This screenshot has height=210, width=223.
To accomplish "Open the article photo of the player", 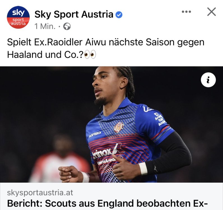I will coord(112,124).
